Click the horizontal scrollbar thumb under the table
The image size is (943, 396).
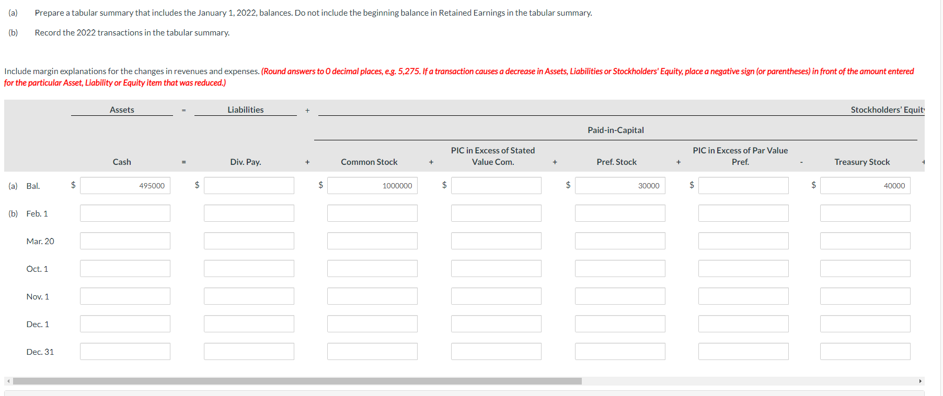pos(297,381)
